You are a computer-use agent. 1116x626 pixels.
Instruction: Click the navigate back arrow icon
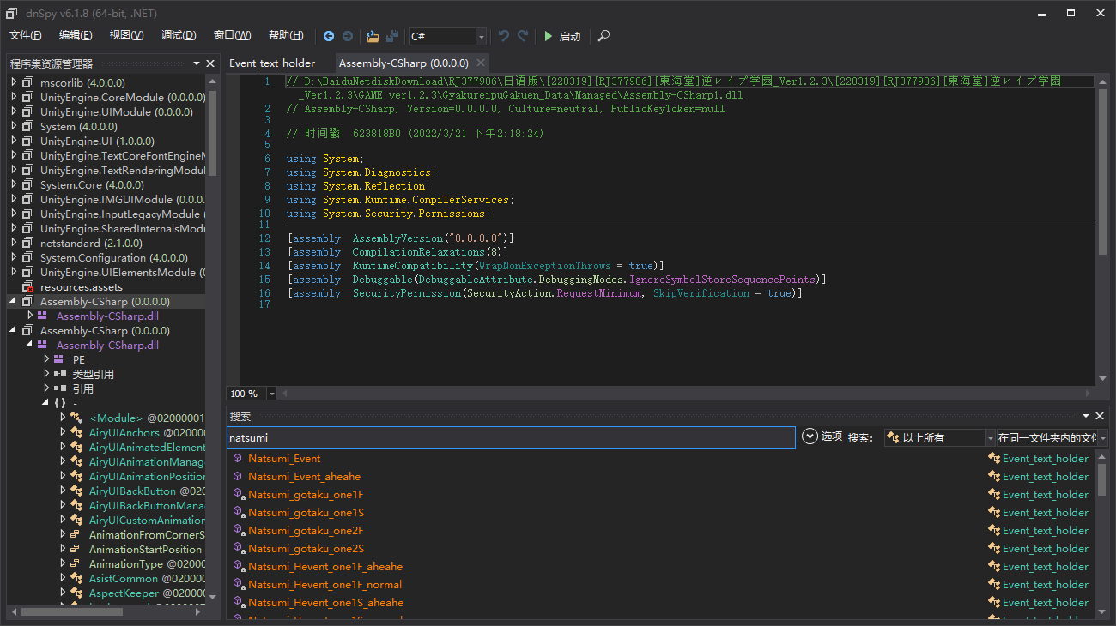pyautogui.click(x=329, y=36)
